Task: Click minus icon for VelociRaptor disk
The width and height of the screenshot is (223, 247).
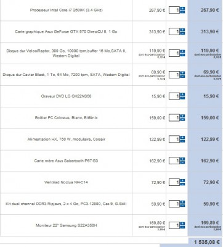Action: tap(182, 55)
